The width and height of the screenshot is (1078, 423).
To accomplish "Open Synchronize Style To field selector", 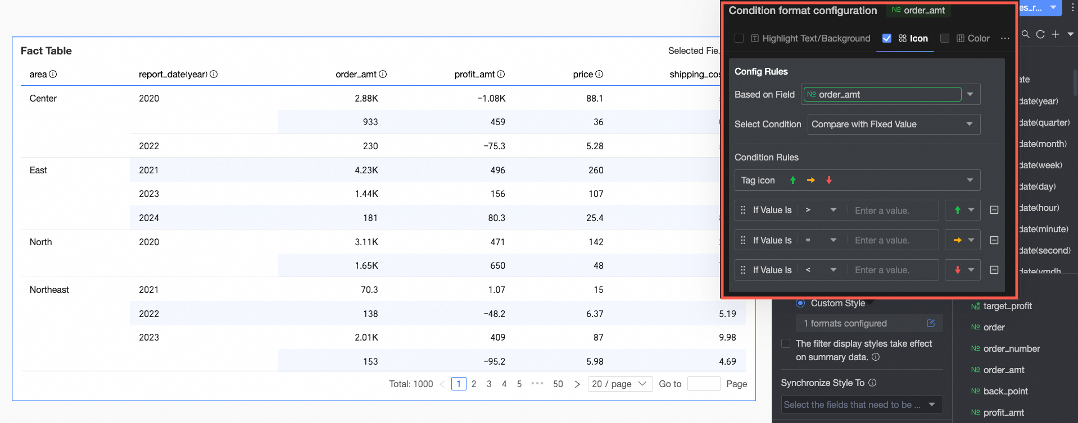I will pyautogui.click(x=862, y=404).
